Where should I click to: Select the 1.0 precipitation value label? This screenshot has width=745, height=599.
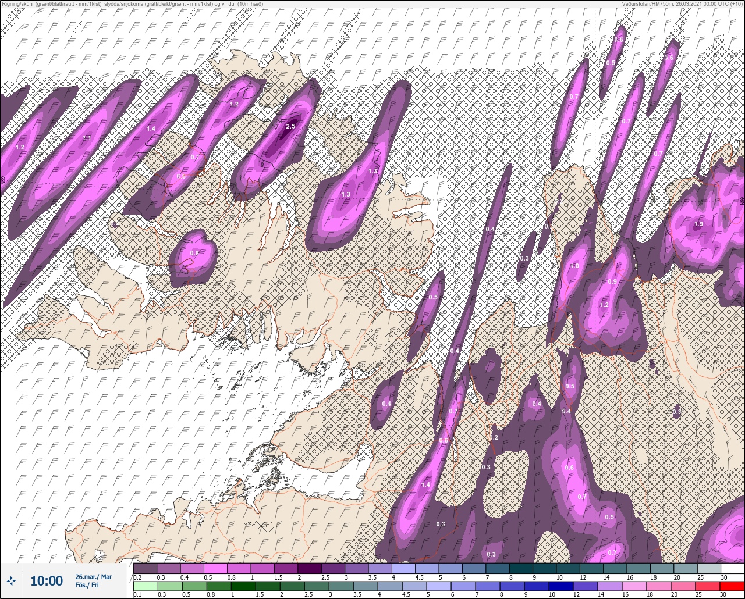click(574, 266)
